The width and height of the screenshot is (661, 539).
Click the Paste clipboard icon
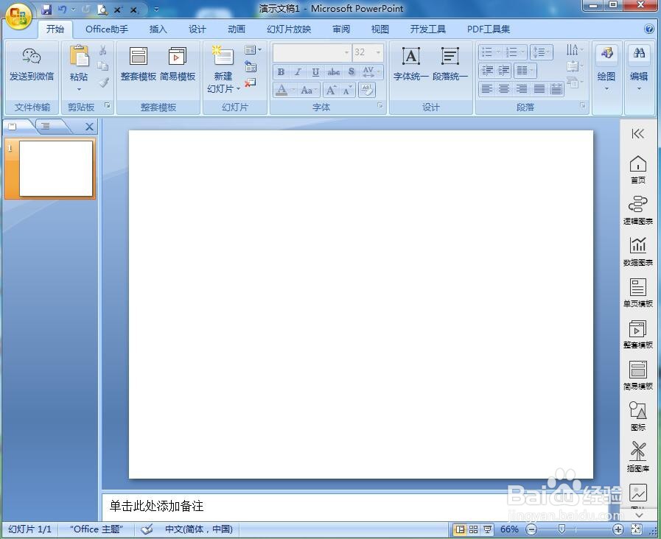point(80,56)
